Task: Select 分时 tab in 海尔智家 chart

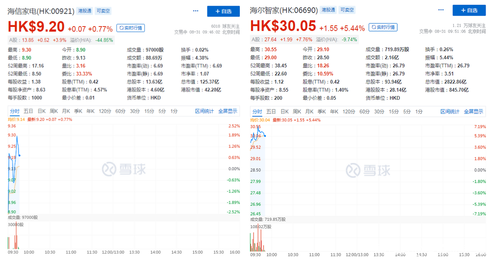Action: tap(257, 112)
